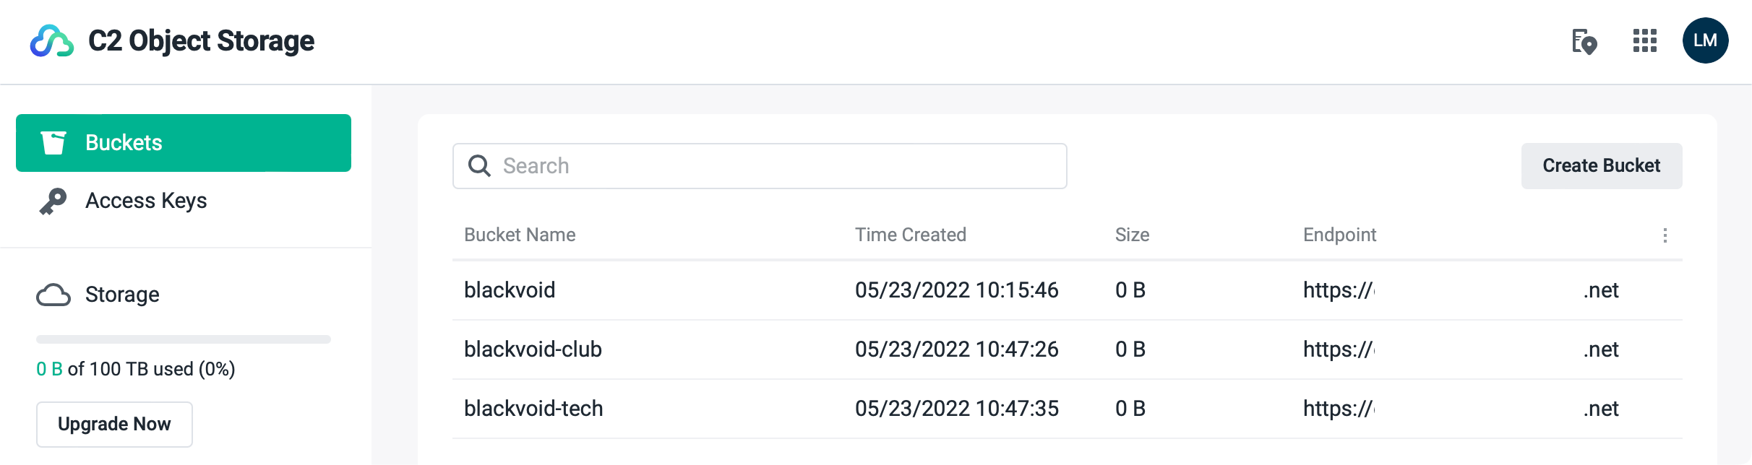This screenshot has width=1752, height=465.
Task: Click the storage usage progress bar
Action: [x=184, y=339]
